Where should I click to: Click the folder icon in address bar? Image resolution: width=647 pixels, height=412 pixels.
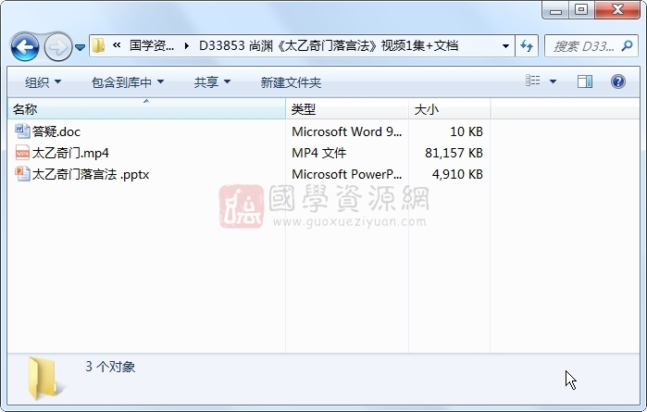98,45
